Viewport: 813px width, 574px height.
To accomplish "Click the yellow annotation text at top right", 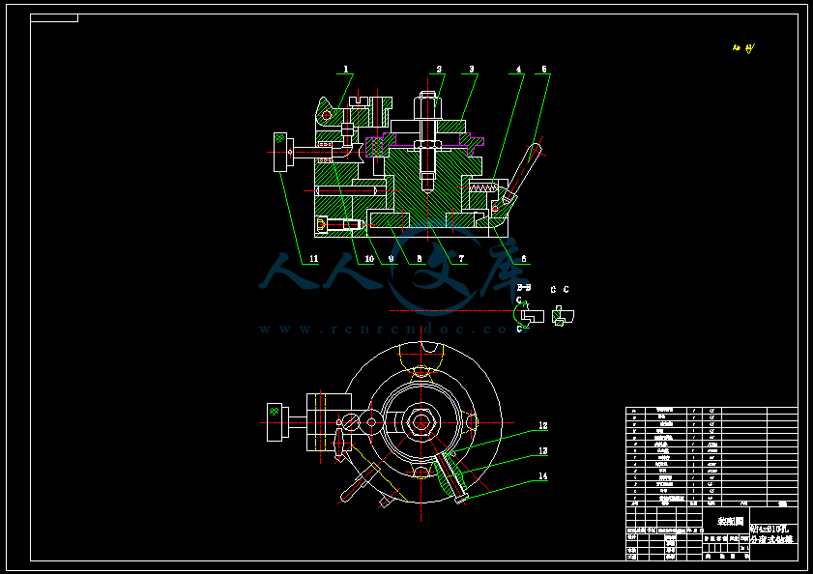I will coord(744,48).
